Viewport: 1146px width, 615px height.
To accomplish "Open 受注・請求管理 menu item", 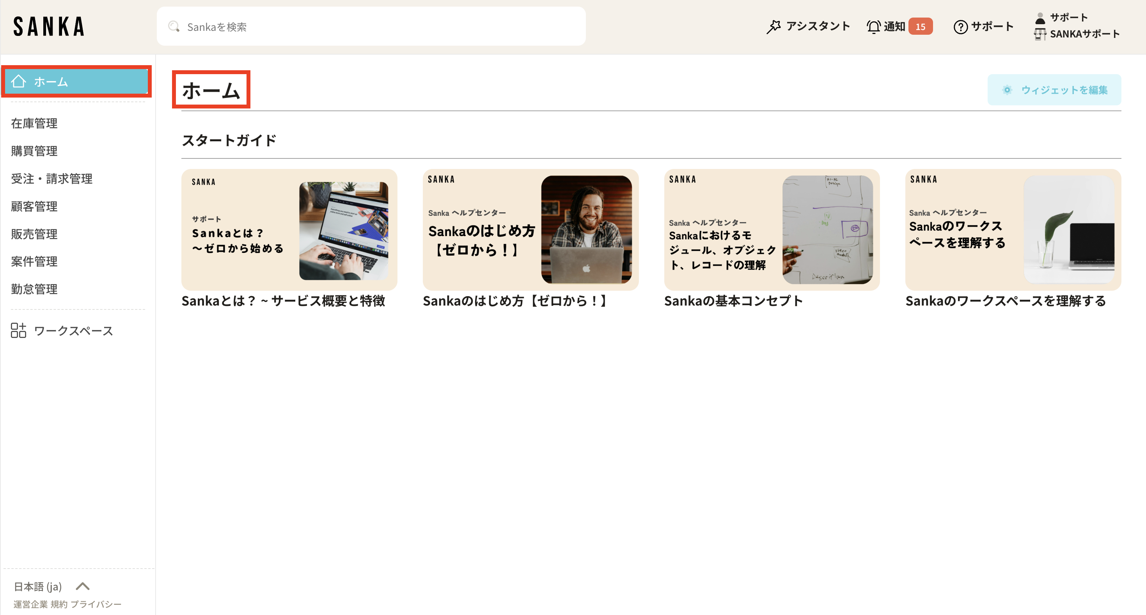I will coord(51,178).
